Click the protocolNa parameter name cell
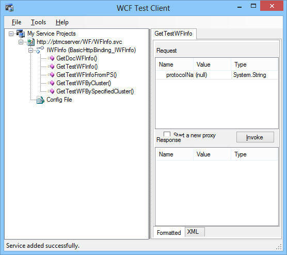Viewport: 287px width, 255px height. [x=175, y=75]
